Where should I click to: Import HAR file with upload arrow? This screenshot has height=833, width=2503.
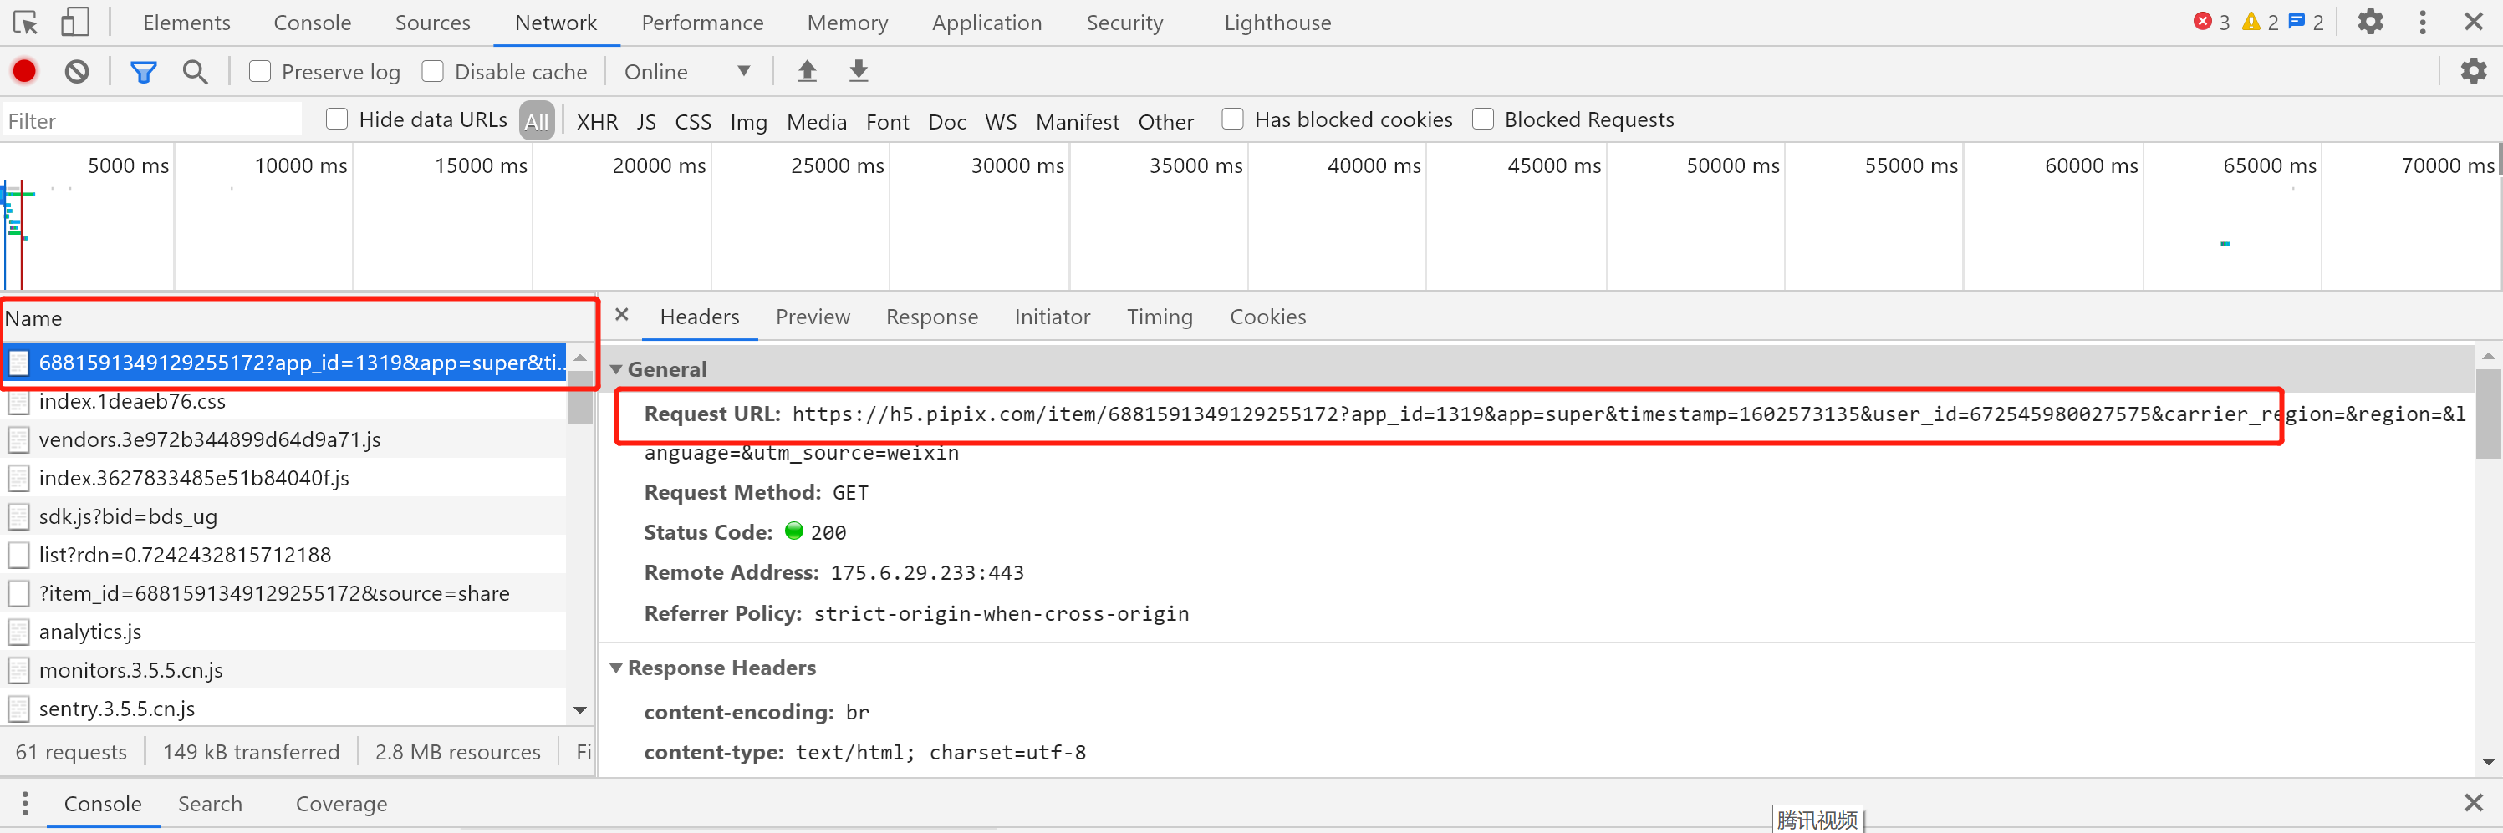(807, 71)
